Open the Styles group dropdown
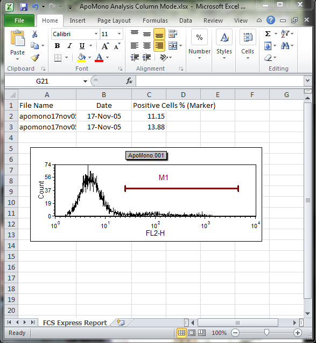Image resolution: width=316 pixels, height=343 pixels. 224,44
